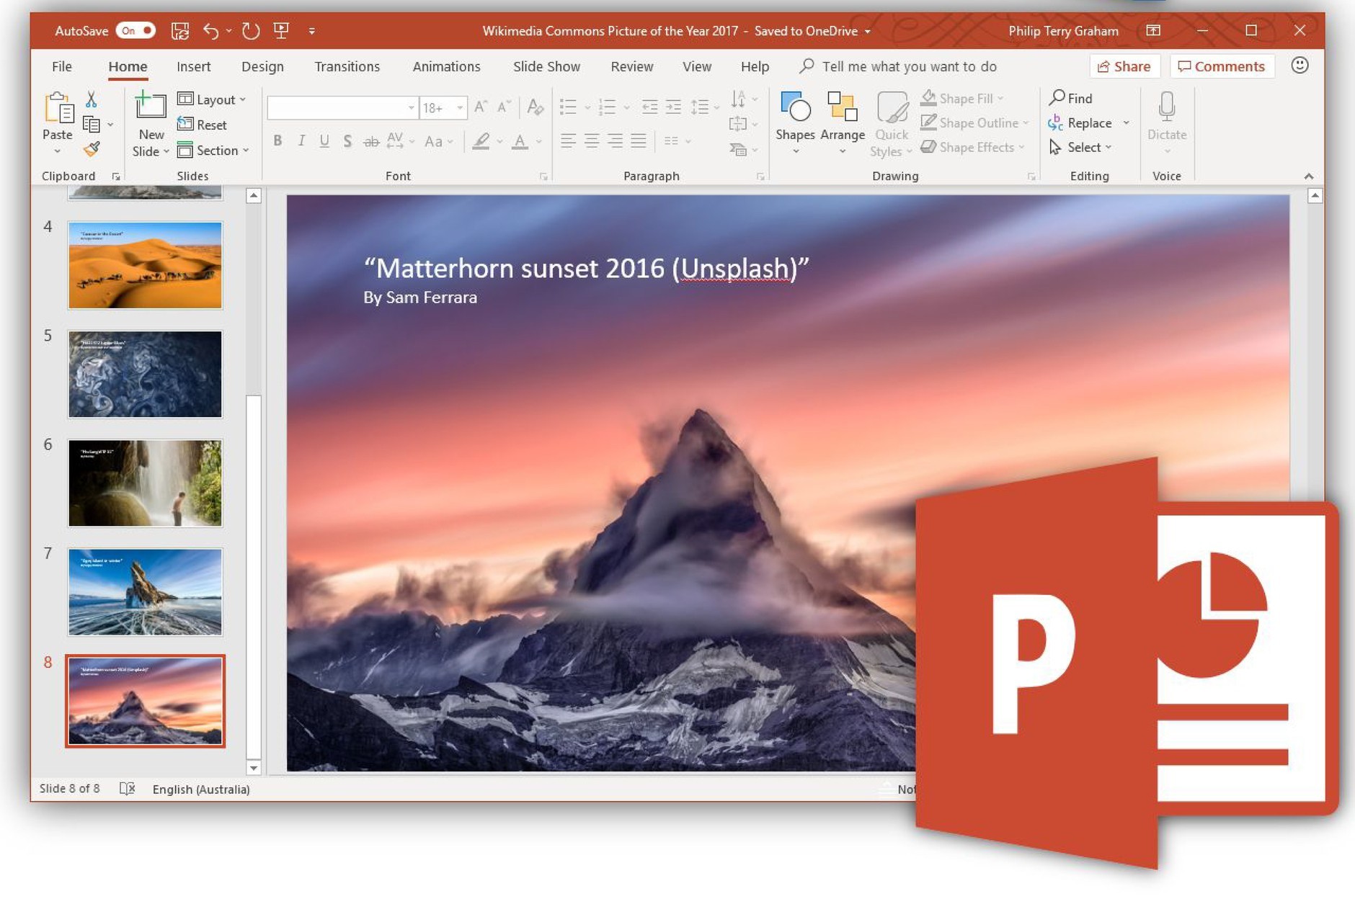Click the smiley feedback icon
The height and width of the screenshot is (899, 1355).
coord(1300,66)
